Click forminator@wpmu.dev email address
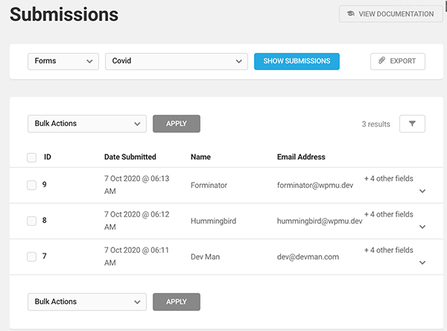The width and height of the screenshot is (447, 331). (x=315, y=185)
